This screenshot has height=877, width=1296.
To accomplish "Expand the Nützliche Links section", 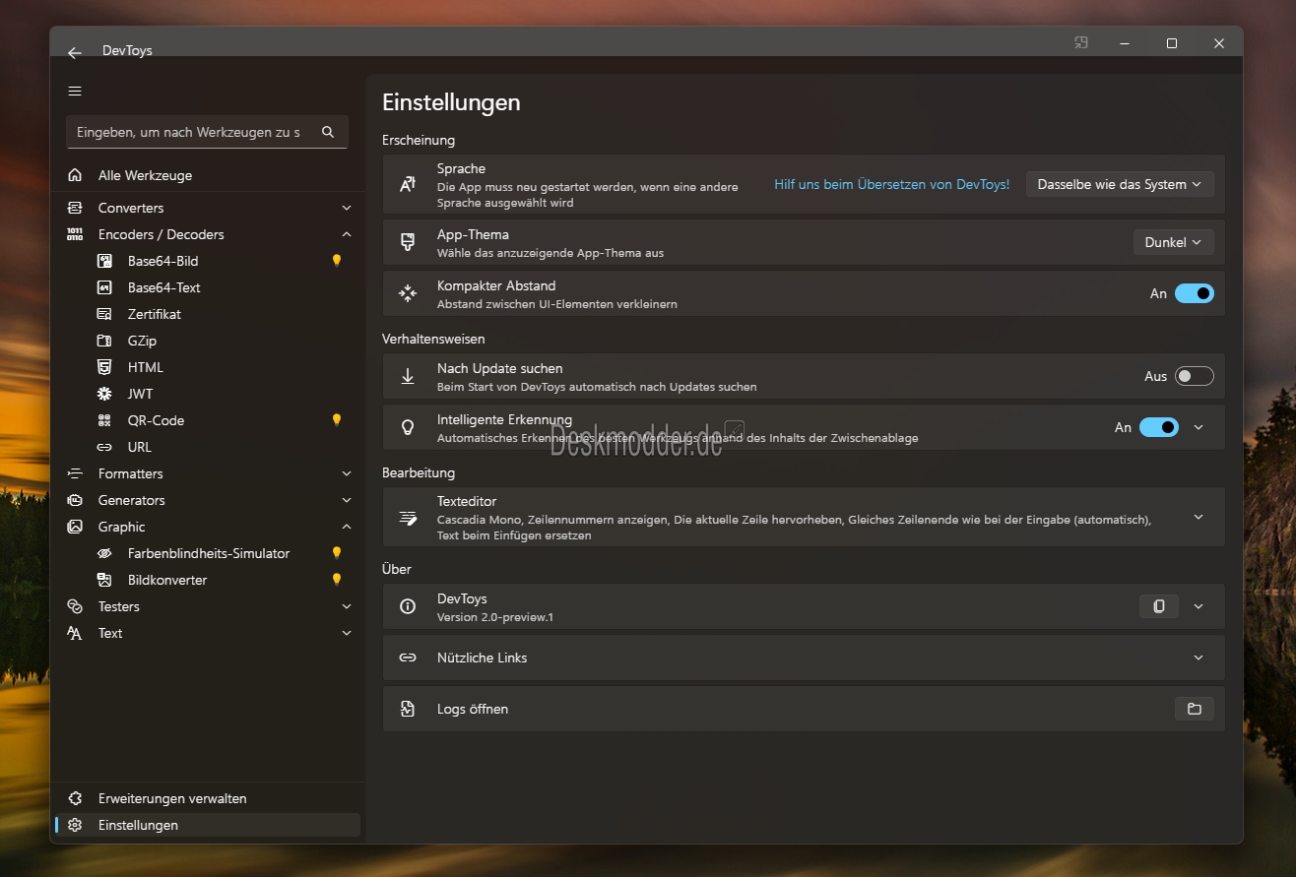I will pos(1199,658).
